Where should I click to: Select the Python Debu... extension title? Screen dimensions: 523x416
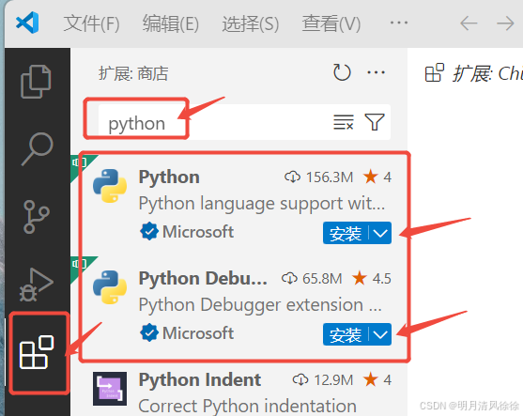pos(203,278)
